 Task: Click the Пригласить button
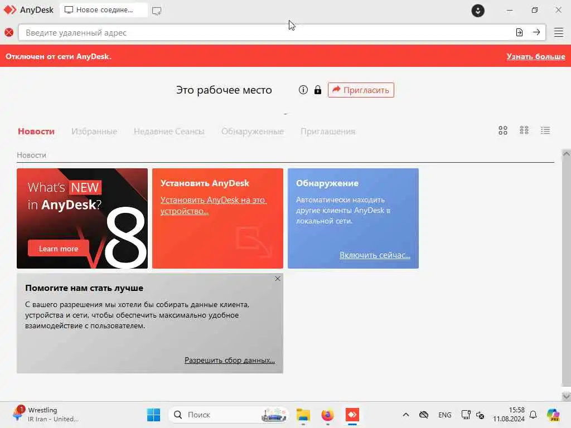point(361,90)
